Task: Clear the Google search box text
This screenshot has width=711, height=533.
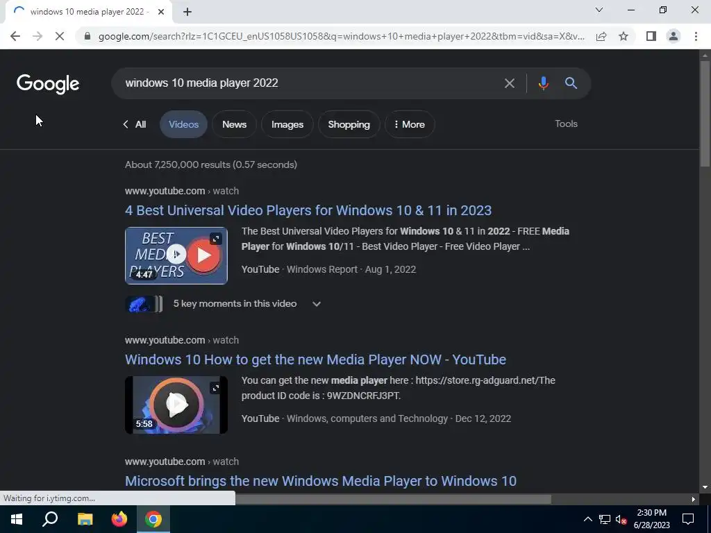Action: point(509,83)
